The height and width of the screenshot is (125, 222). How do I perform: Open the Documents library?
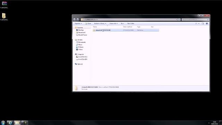coord(82,42)
